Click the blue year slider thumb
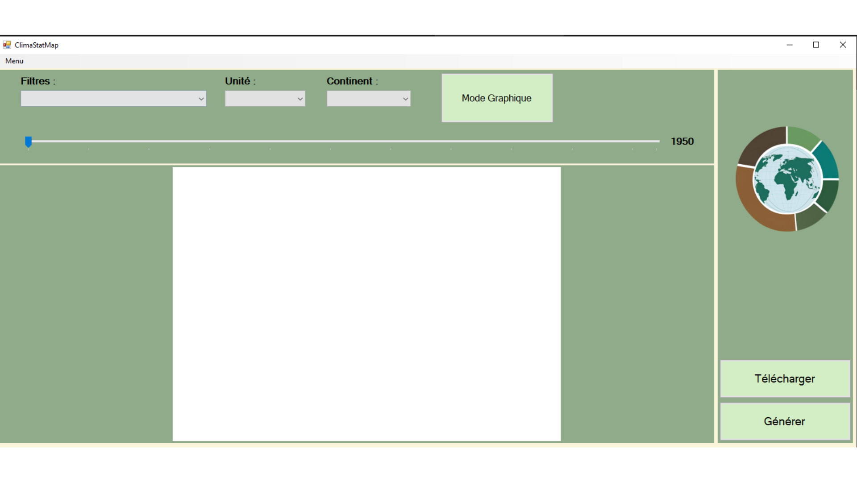 click(x=28, y=141)
